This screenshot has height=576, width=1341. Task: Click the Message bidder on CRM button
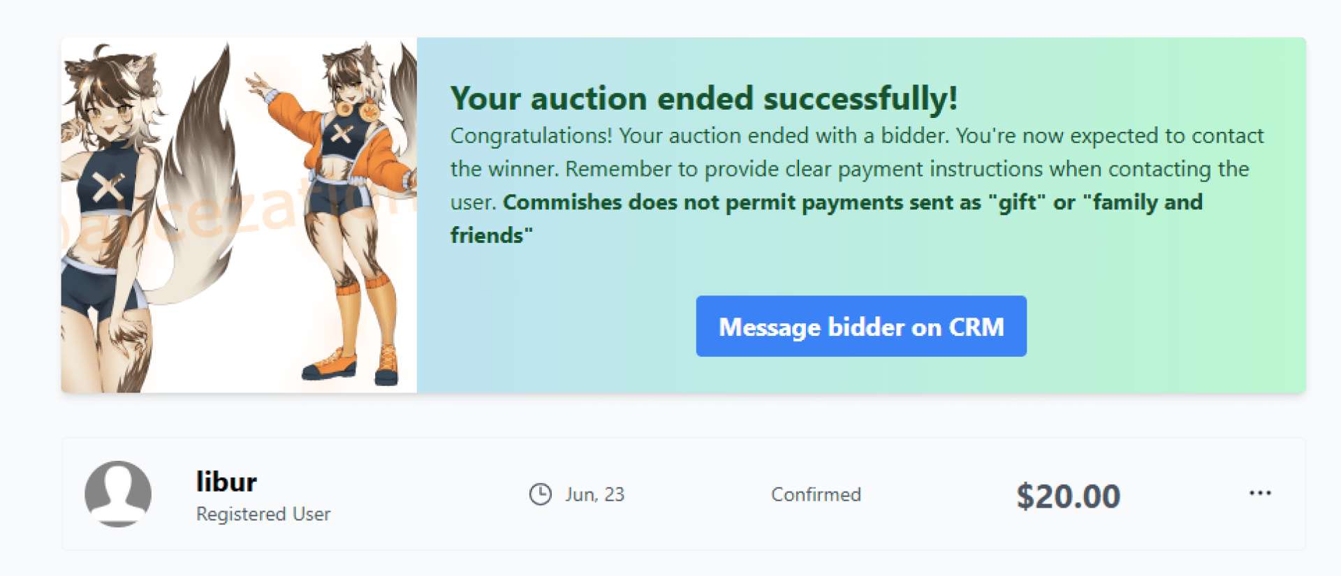pyautogui.click(x=860, y=326)
